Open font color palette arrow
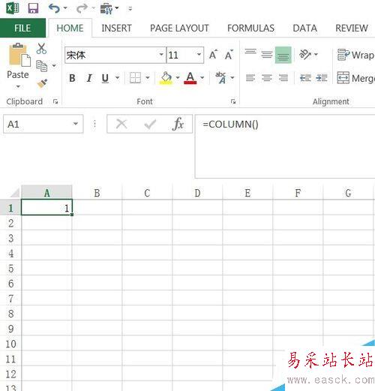375x391 pixels. 202,78
